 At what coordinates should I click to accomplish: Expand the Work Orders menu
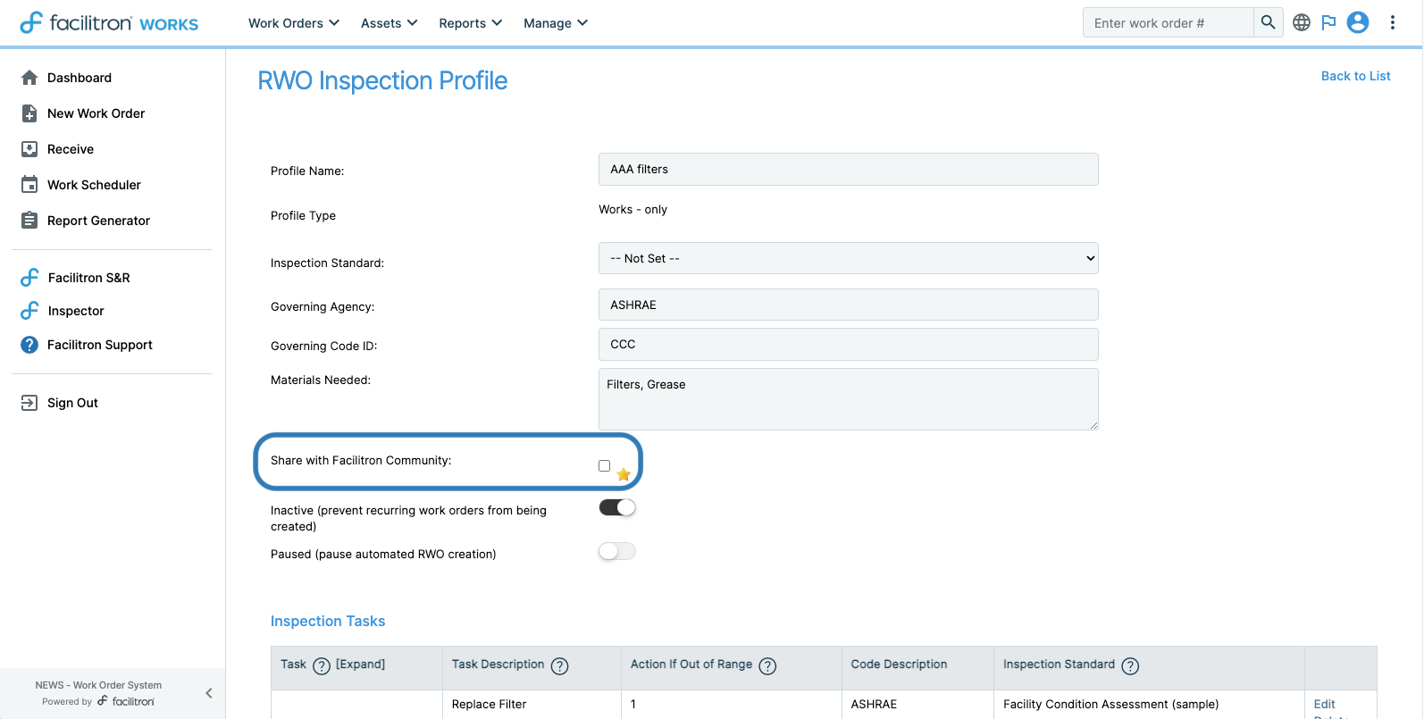click(294, 23)
